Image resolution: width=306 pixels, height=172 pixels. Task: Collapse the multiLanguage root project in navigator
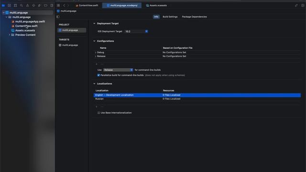point(3,13)
